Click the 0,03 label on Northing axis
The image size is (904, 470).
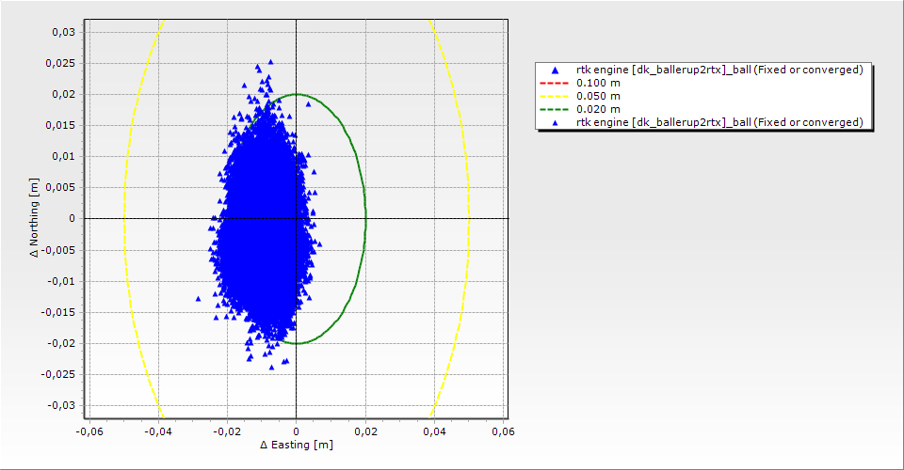coord(63,32)
